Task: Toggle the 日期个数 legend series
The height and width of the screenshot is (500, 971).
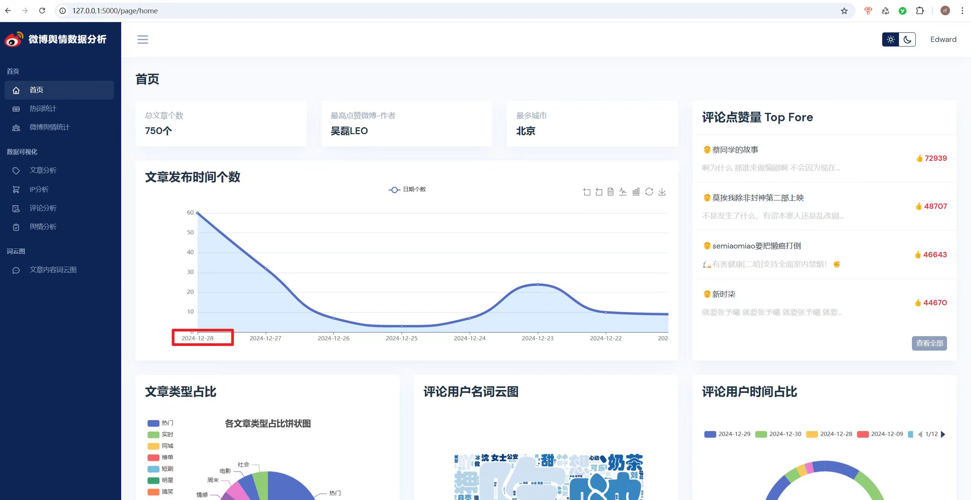Action: (407, 189)
